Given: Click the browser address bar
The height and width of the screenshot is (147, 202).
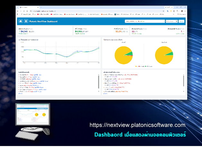Looking at the screenshot, I should (96, 11).
